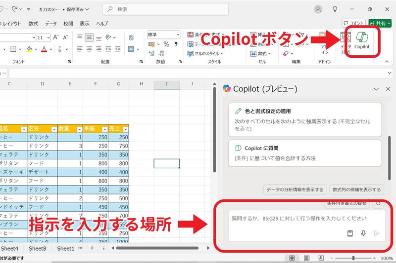Switch to Sheet1 tab
This screenshot has height=263, width=396.
(66, 249)
